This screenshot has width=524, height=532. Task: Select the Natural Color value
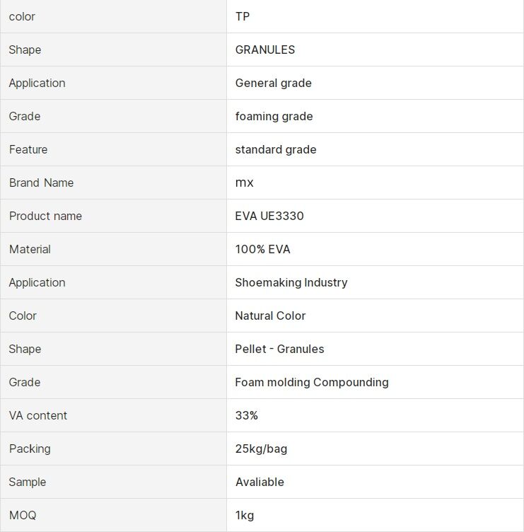tap(270, 316)
